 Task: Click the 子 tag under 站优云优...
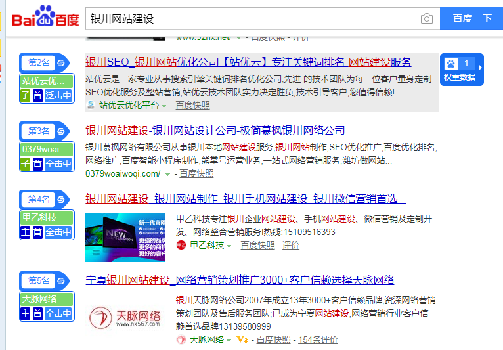[x=26, y=96]
